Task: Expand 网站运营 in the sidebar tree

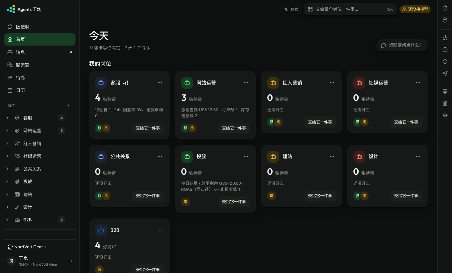Action: coord(7,131)
